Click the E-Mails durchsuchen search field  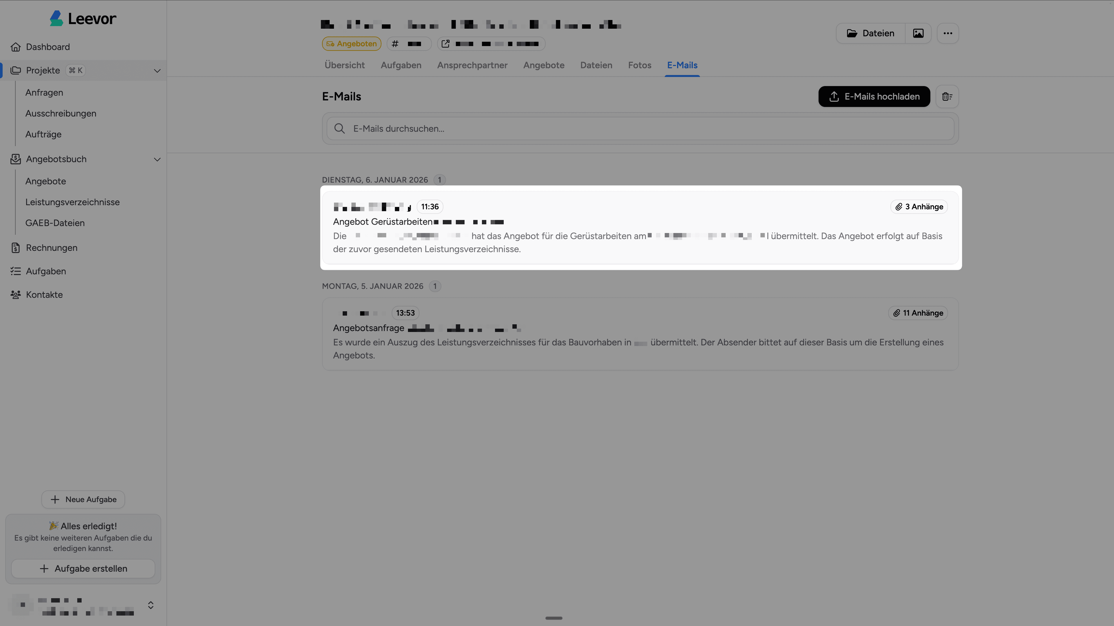coord(605,128)
